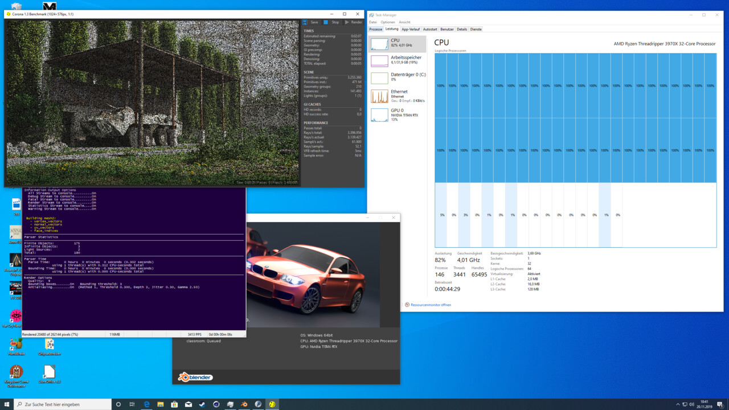Click the Blender logo in the benchmark window
729x410 pixels.
click(195, 377)
